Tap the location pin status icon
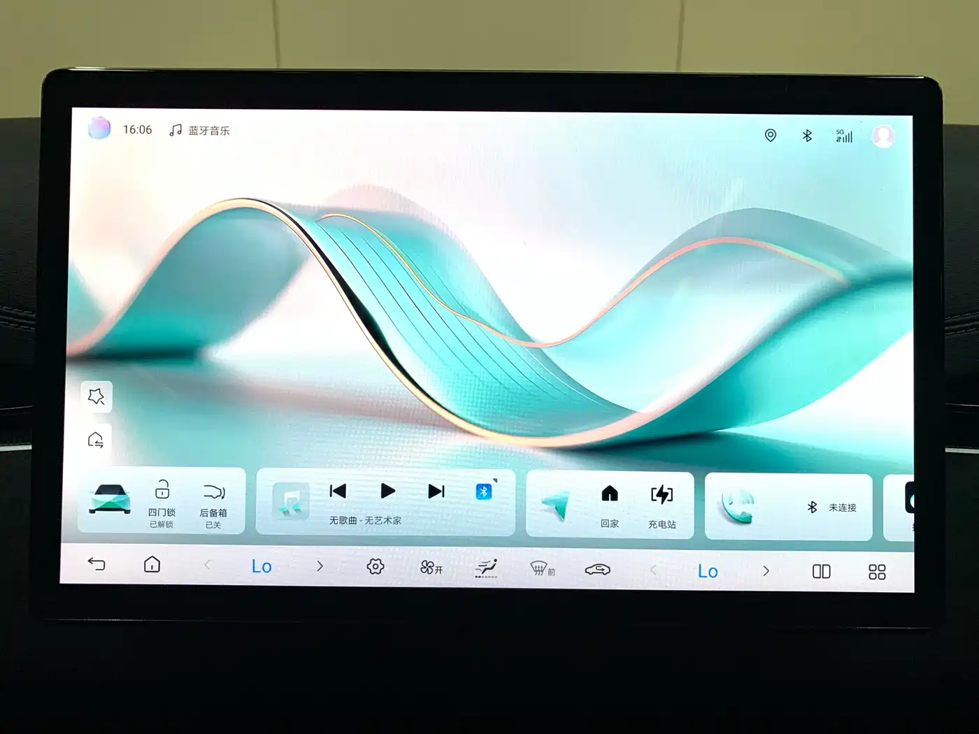 click(771, 135)
